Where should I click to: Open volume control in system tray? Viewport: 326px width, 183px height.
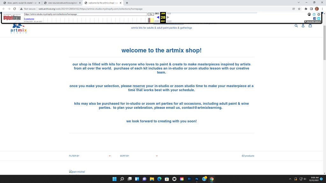[305, 179]
